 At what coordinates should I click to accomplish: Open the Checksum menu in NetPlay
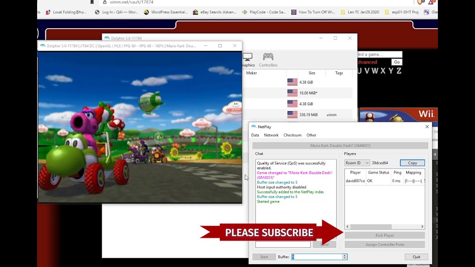tap(292, 135)
